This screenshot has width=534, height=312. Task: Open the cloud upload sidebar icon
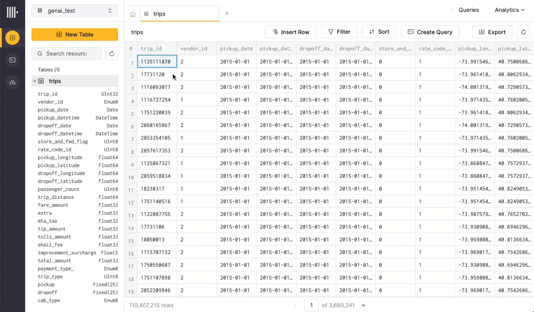click(x=12, y=82)
